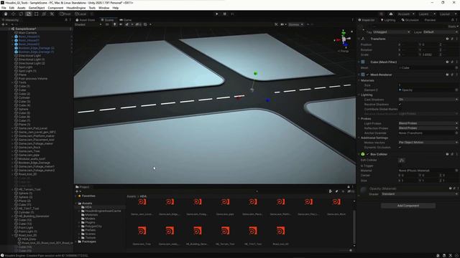460x258 pixels.
Task: Open the Account dropdown
Action: coord(405,14)
